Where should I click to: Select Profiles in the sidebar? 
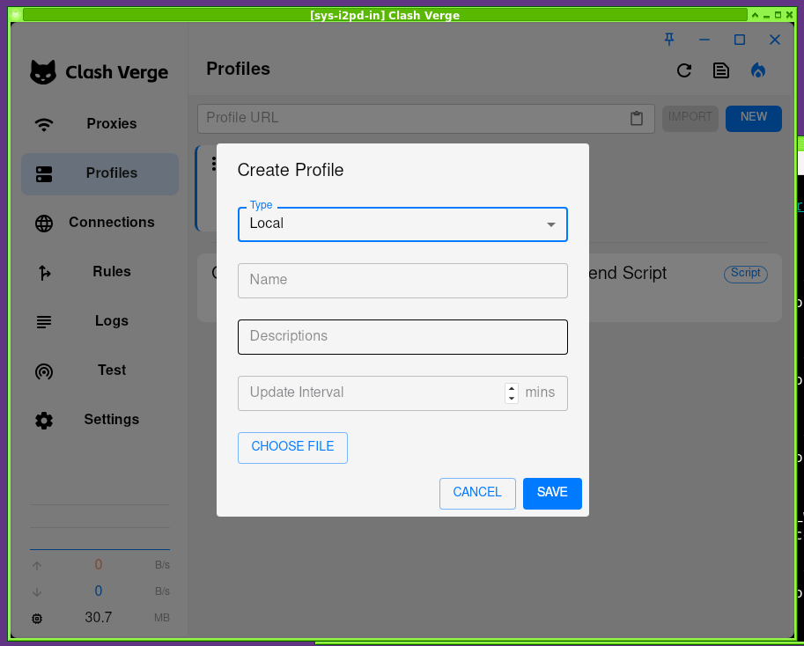[x=100, y=173]
